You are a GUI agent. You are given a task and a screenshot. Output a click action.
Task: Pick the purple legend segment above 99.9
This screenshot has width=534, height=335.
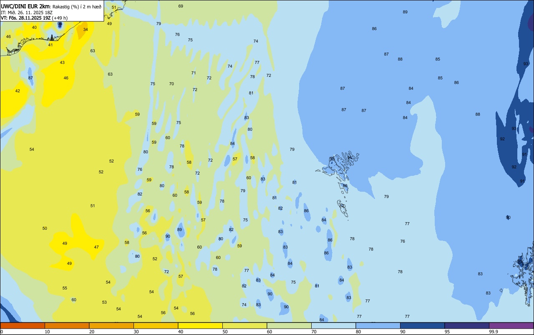pos(511,325)
